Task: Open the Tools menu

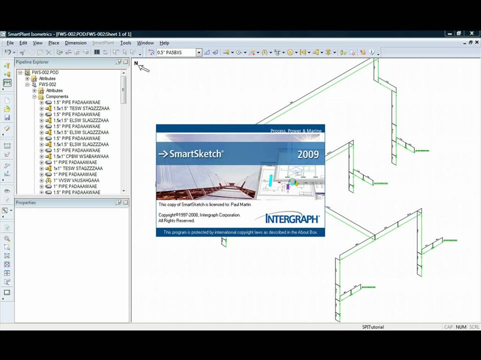Action: tap(125, 43)
